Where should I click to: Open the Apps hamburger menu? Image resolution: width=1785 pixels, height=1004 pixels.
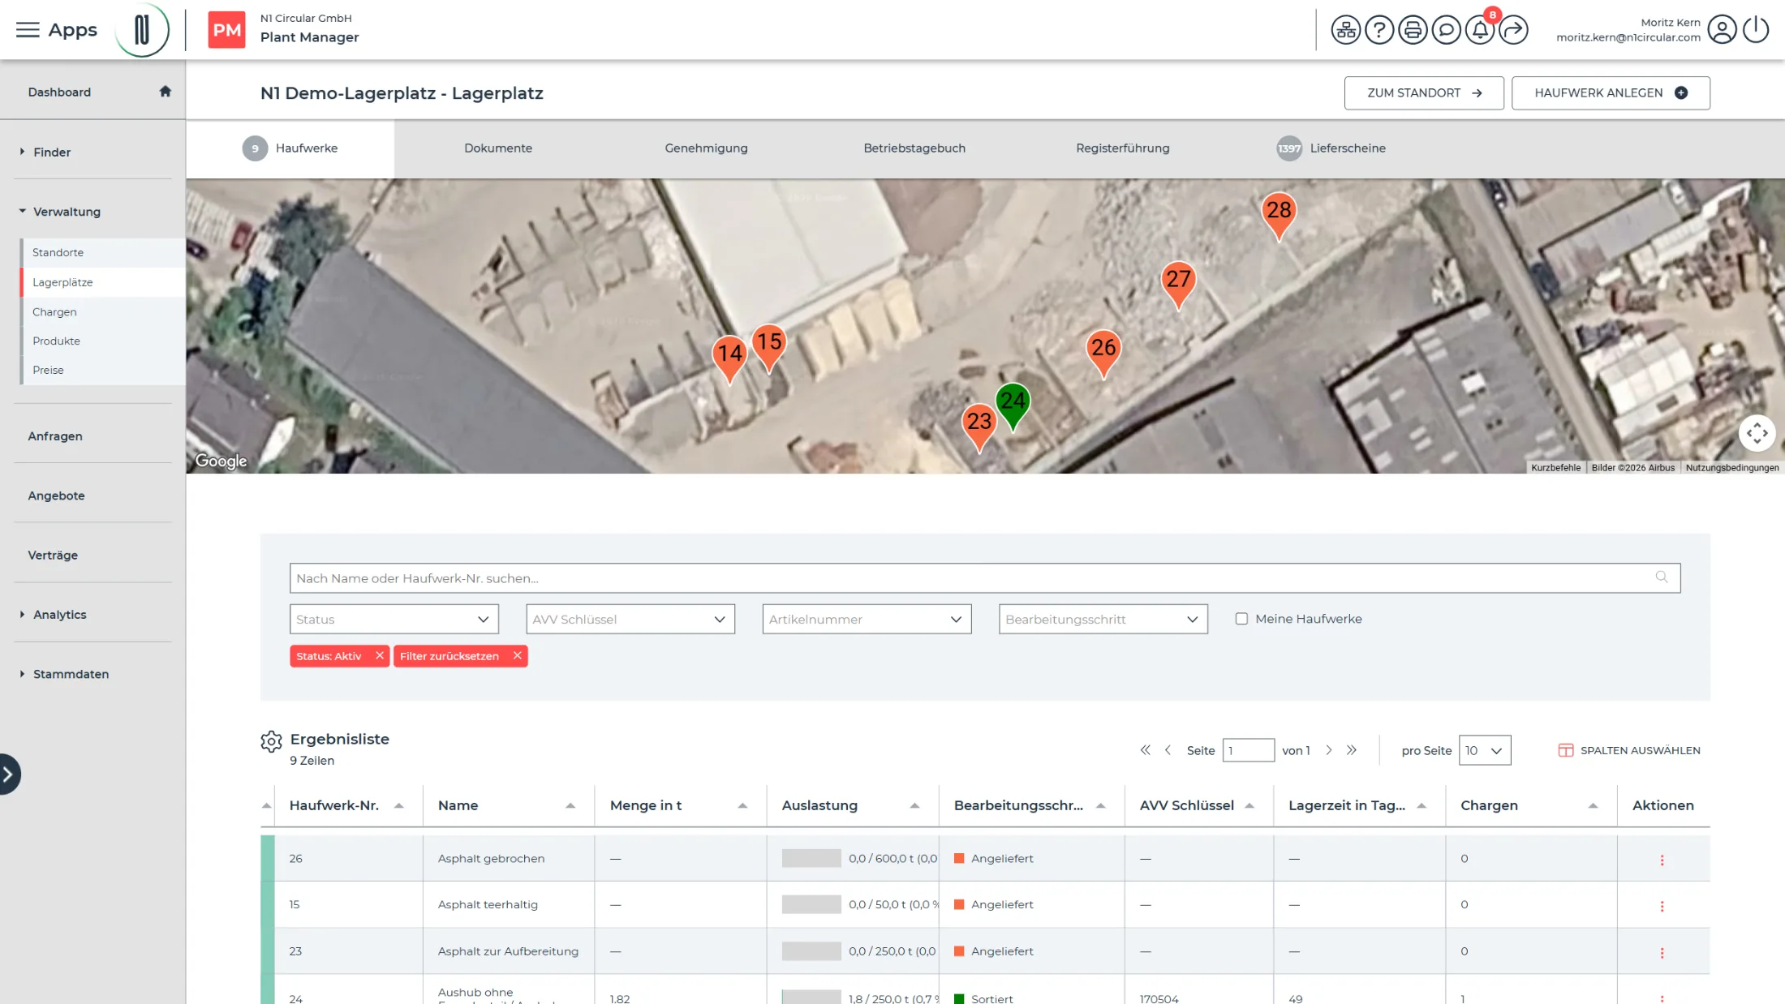click(x=28, y=30)
